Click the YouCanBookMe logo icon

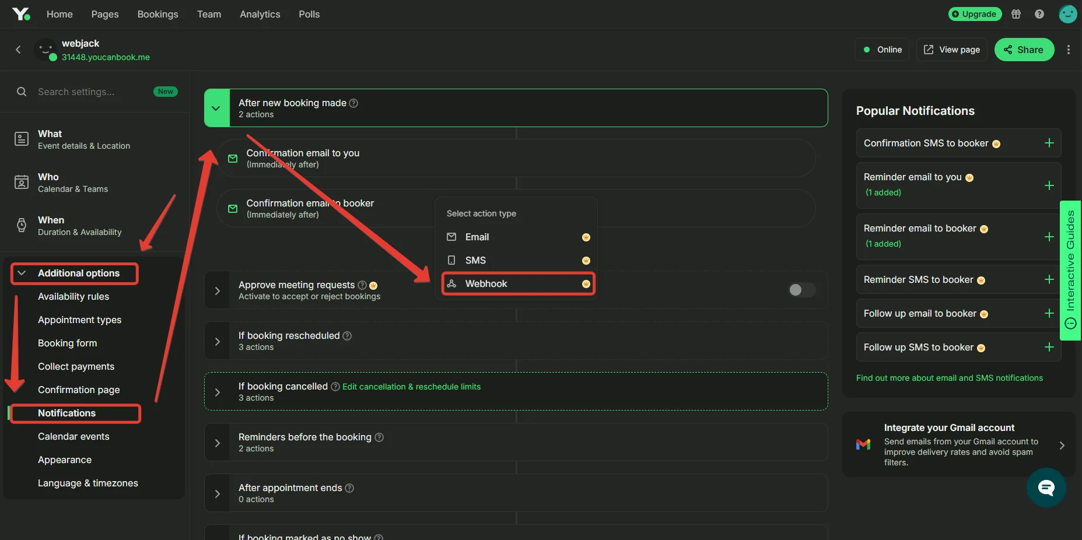point(21,14)
